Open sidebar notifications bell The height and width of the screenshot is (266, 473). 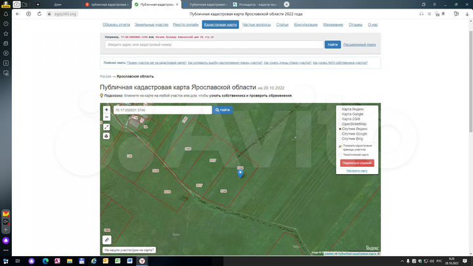[x=6, y=14]
